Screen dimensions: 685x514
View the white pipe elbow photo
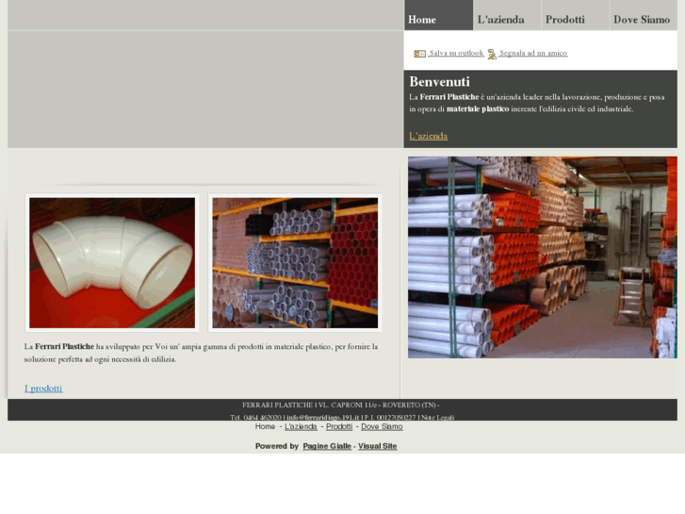coord(112,262)
